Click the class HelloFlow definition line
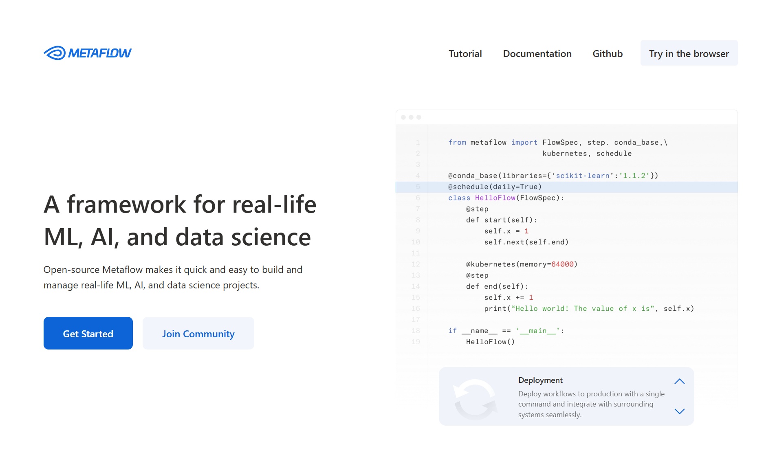Screen dimensions: 775x466 [506, 198]
